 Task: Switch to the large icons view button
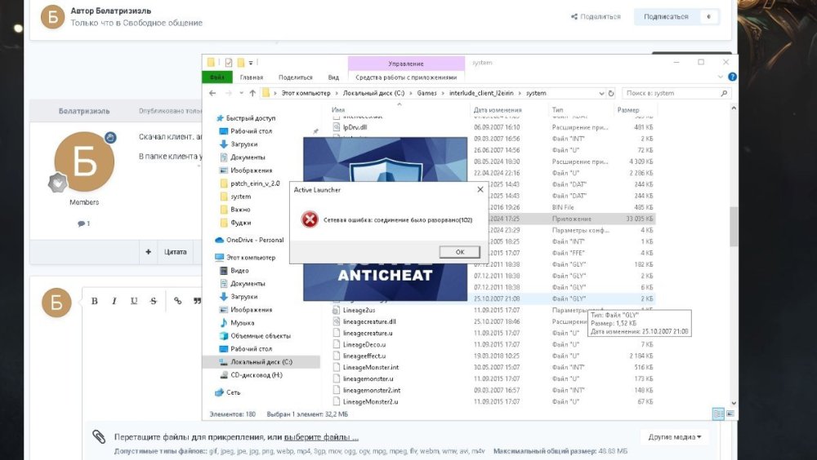[729, 414]
